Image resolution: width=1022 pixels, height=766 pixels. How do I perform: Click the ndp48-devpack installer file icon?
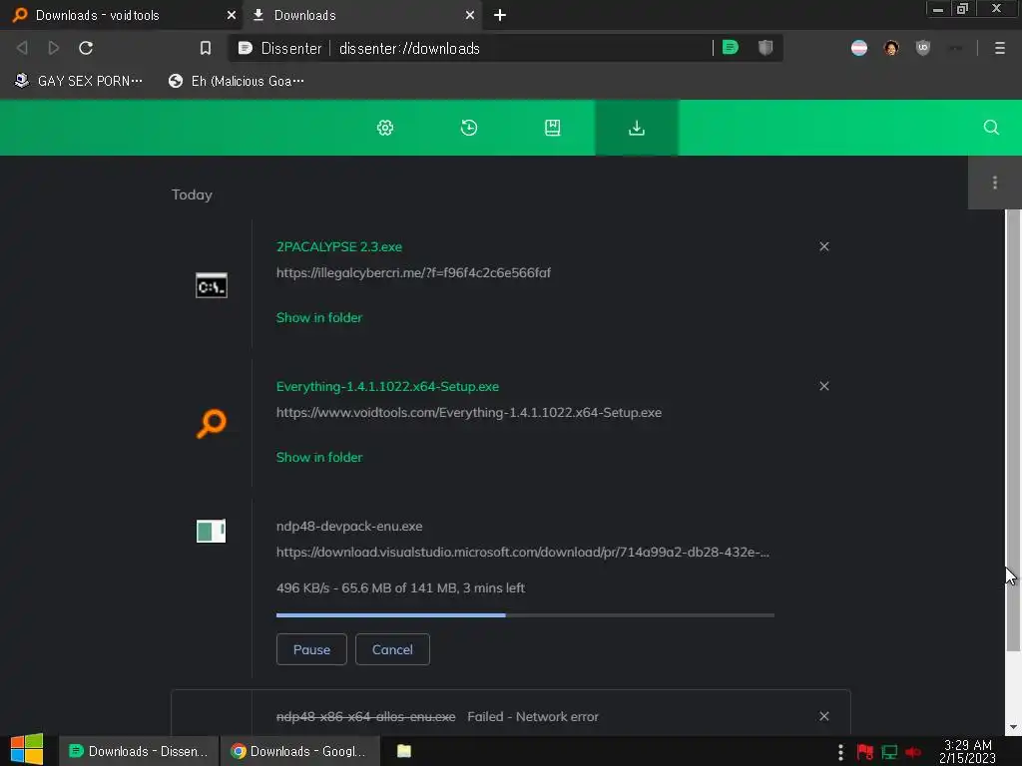(x=212, y=531)
